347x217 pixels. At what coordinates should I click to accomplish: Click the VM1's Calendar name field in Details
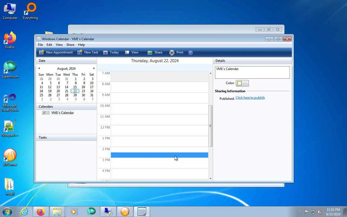252,72
